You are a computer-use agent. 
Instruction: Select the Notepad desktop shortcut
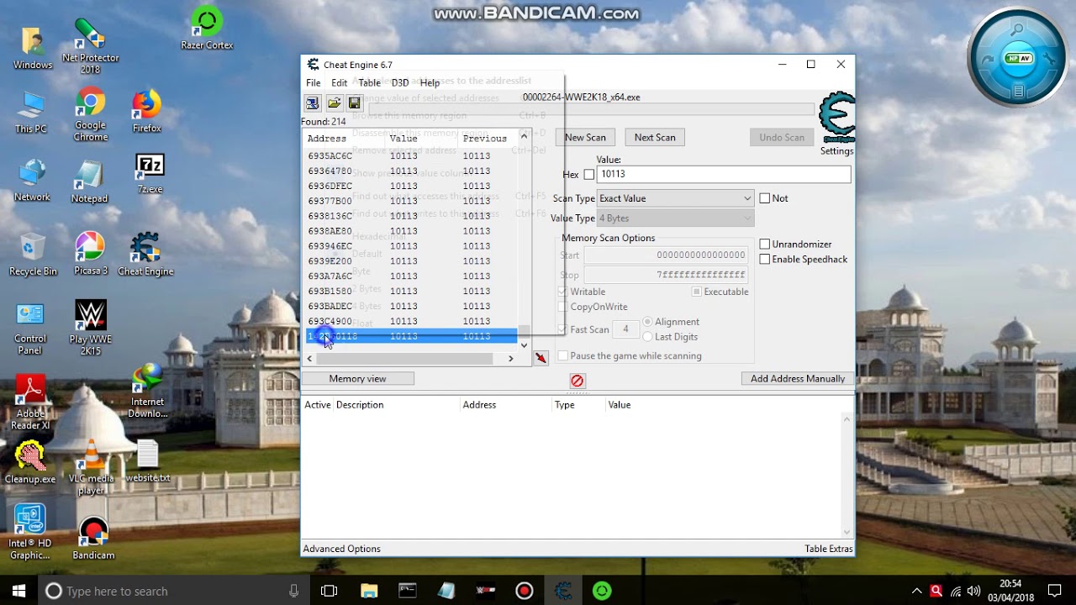89,181
